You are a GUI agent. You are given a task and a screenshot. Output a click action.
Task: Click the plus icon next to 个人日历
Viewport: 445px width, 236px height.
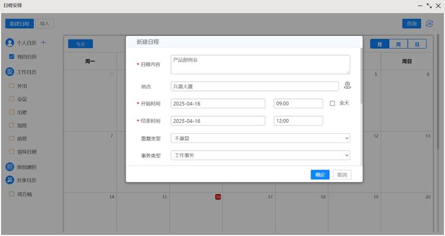point(43,43)
